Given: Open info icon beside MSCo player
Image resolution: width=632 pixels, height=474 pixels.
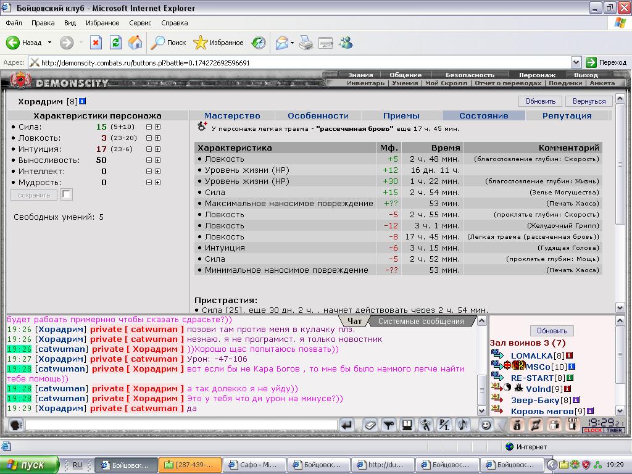Looking at the screenshot, I should click(572, 367).
